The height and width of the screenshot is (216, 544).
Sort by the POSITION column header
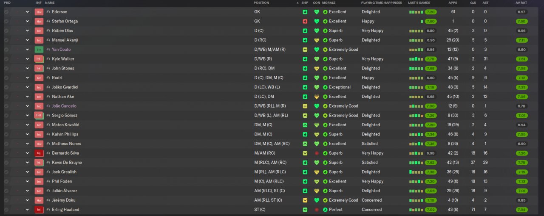261,3
